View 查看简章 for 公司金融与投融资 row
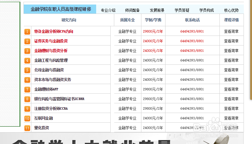 pyautogui.click(x=231, y=70)
